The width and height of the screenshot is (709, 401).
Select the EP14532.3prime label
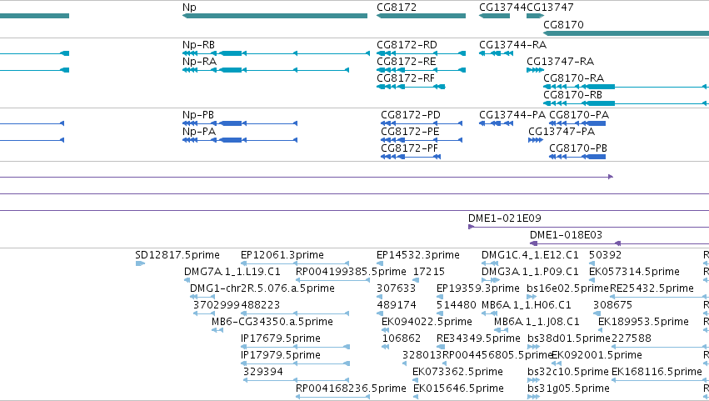coord(418,255)
